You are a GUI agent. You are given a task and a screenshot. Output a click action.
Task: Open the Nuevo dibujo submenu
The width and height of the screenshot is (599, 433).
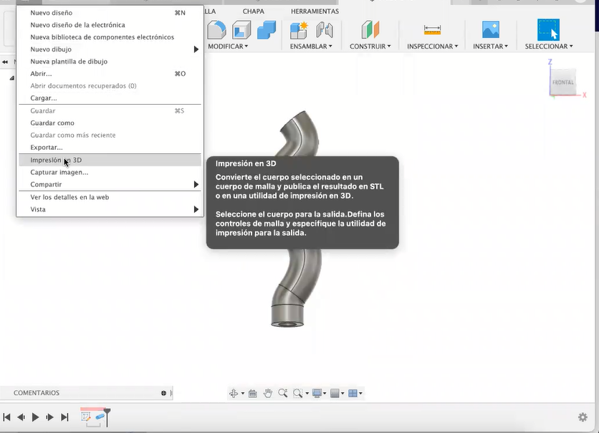coord(110,49)
